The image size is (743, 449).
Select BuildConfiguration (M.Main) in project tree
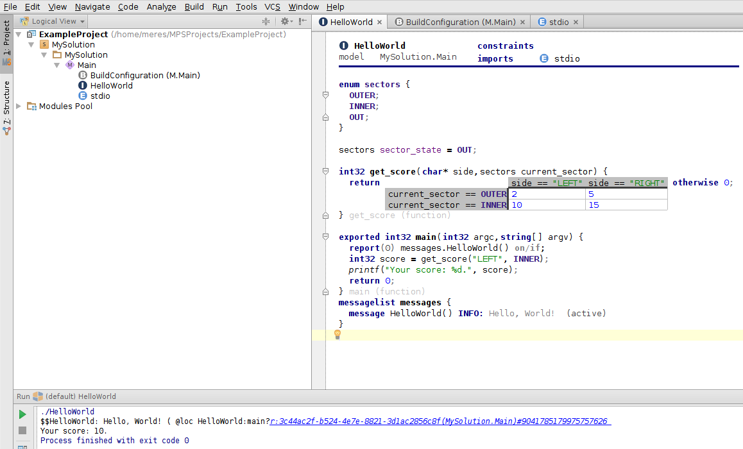pyautogui.click(x=145, y=75)
